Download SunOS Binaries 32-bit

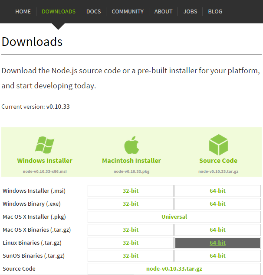click(x=131, y=256)
